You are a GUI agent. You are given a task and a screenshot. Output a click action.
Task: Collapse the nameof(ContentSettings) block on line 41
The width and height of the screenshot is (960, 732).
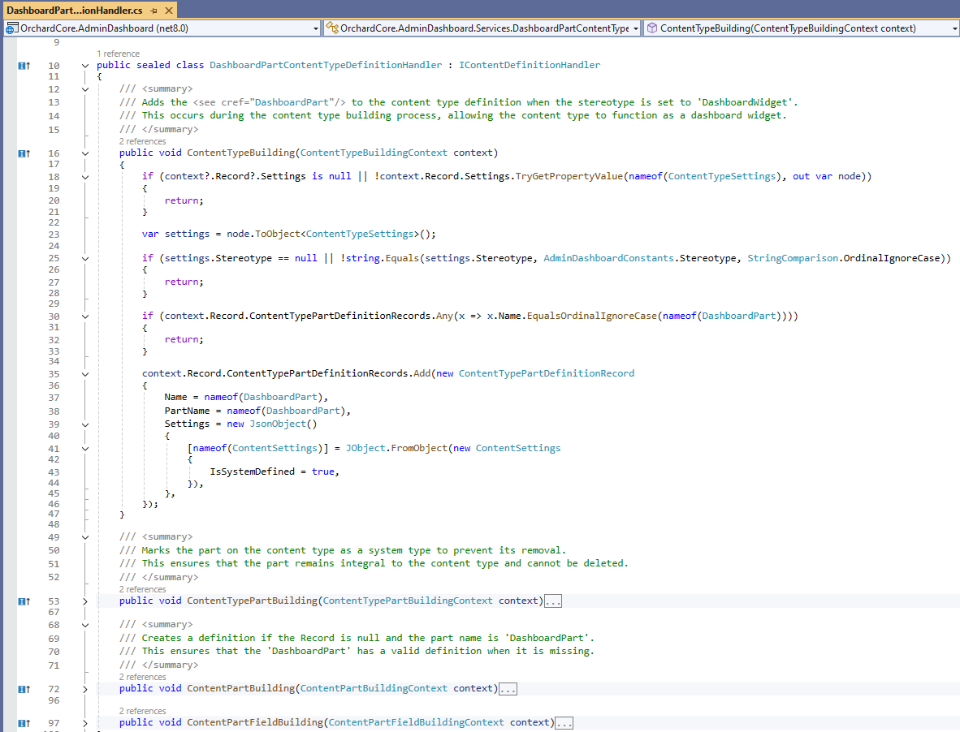point(85,448)
